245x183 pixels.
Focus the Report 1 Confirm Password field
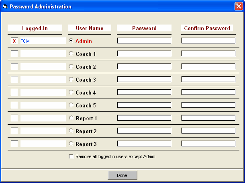coord(208,118)
